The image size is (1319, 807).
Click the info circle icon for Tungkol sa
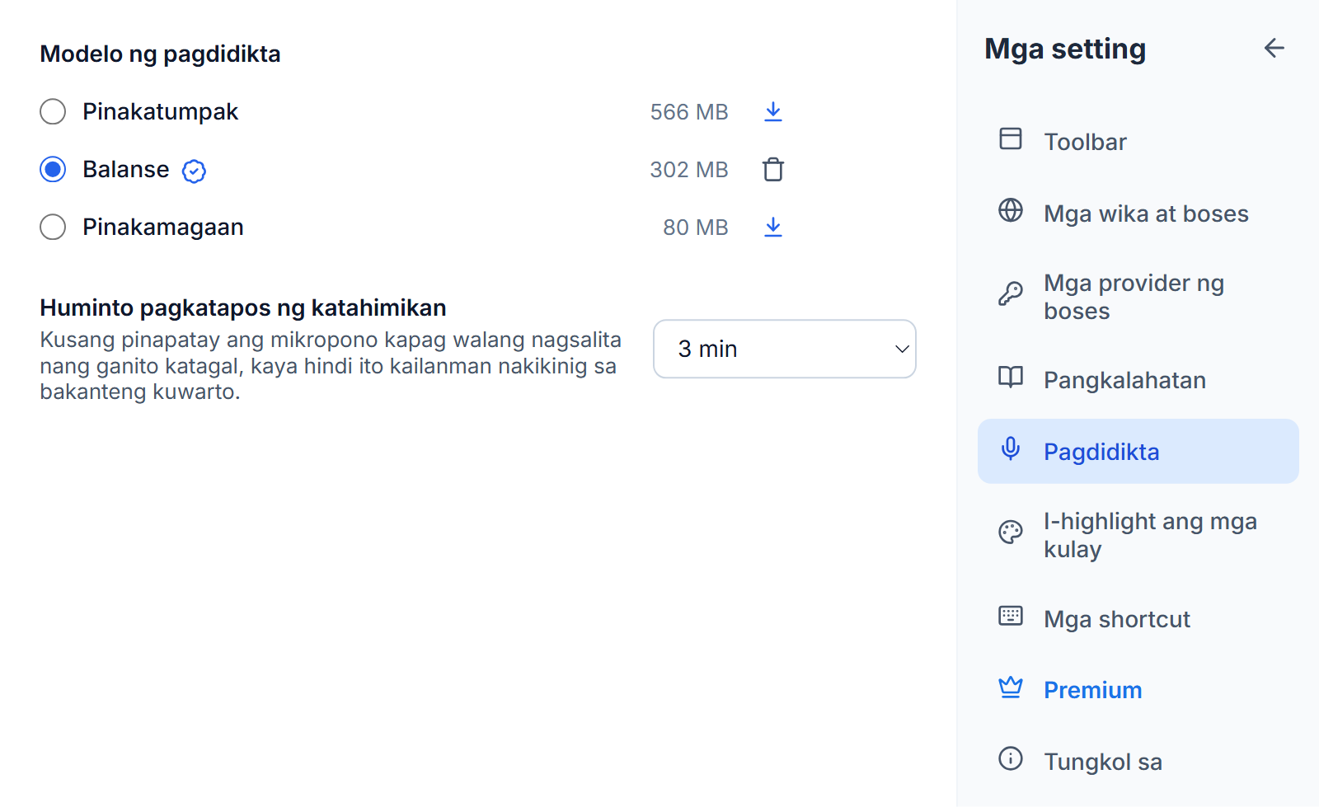[x=1011, y=758]
